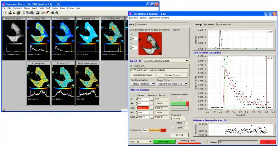The height and width of the screenshot is (147, 279).
Task: Click the Zoom in magnifier icon
Action: [53, 13]
